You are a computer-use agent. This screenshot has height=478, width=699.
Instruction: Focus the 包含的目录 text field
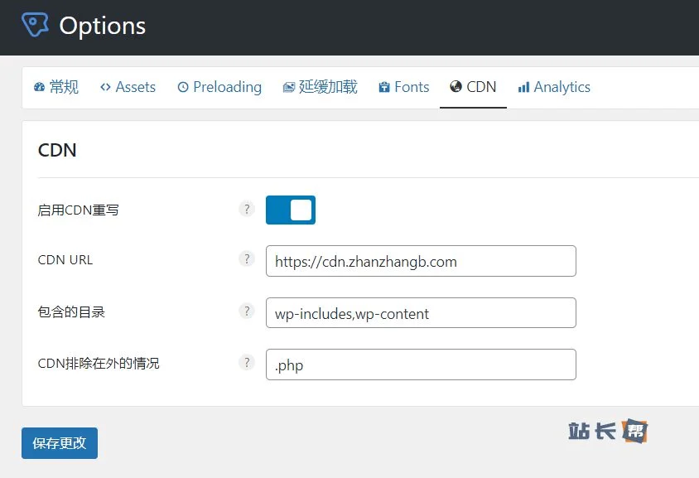[x=421, y=313]
